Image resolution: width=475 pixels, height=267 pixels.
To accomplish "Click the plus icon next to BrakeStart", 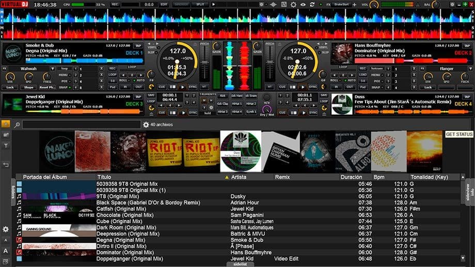I will point(354,5).
